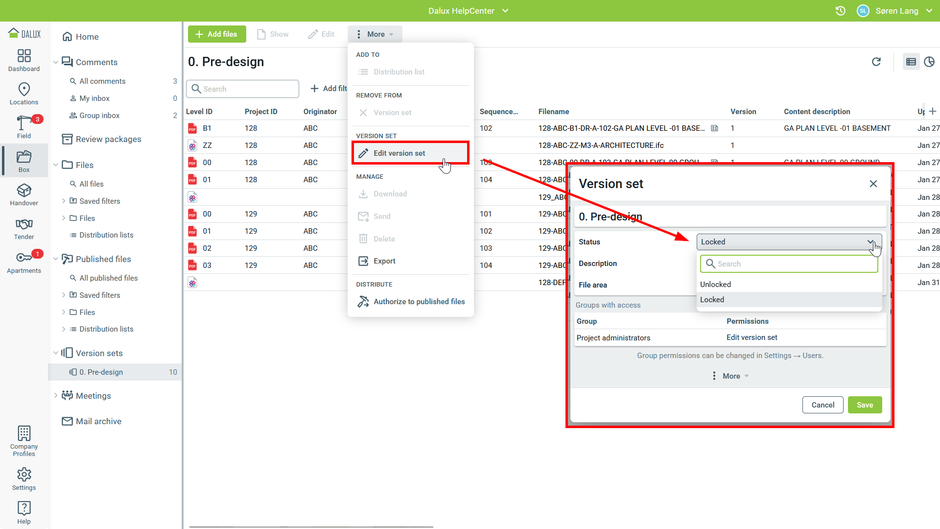Image resolution: width=940 pixels, height=529 pixels.
Task: Select Unlocked status option
Action: pos(715,285)
